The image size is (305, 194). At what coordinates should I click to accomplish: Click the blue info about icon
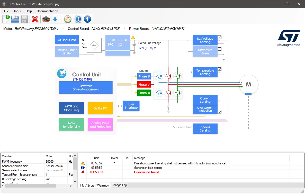tap(87, 19)
